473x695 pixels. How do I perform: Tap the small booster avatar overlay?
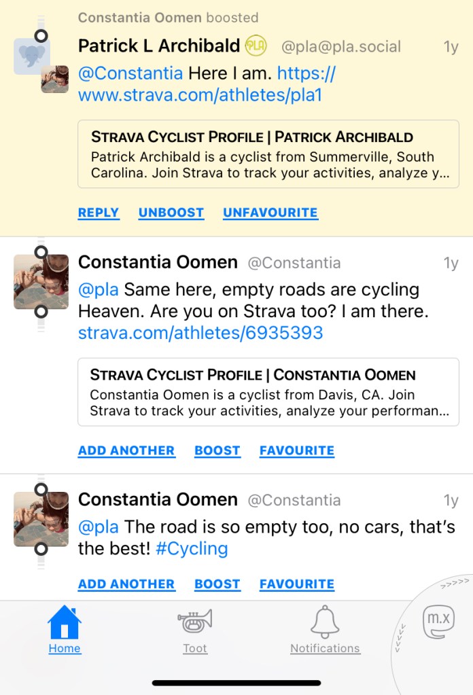tap(55, 79)
